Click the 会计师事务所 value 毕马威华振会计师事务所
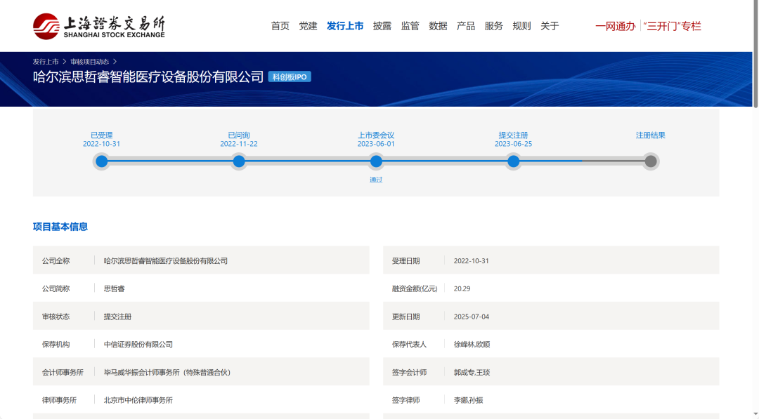The width and height of the screenshot is (759, 419). pyautogui.click(x=167, y=373)
